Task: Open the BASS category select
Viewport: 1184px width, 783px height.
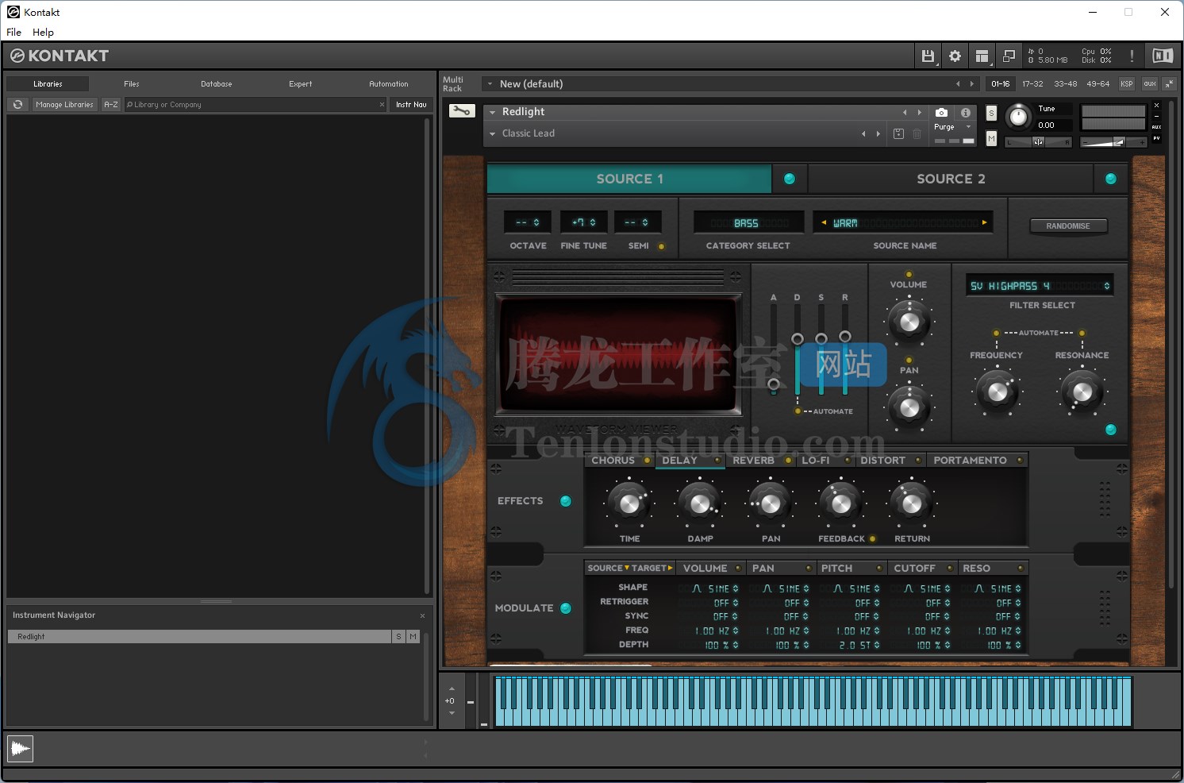Action: (748, 223)
